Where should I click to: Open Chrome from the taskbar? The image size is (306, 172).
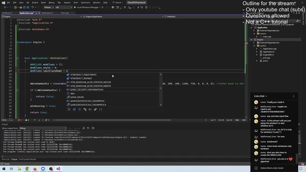(x=27, y=169)
